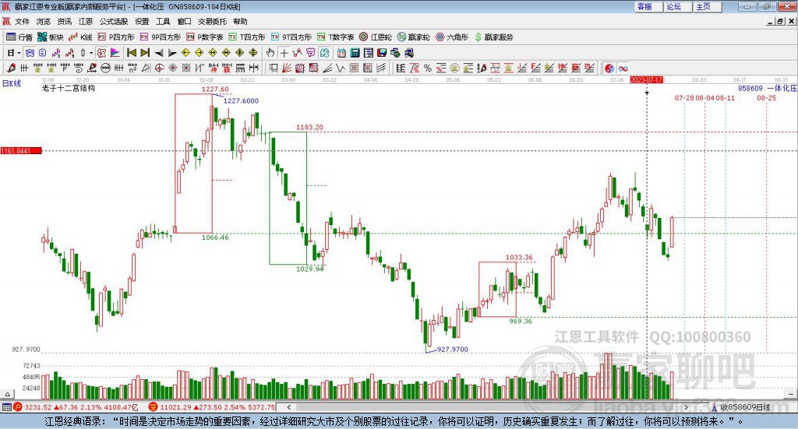
Task: Click the red-blue taiji circle icon
Action: coord(609,68)
